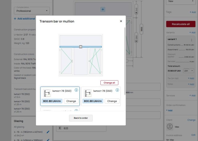198x141 pixels.
Task: Click the dialog vertical scrollbar
Action: pos(125,61)
